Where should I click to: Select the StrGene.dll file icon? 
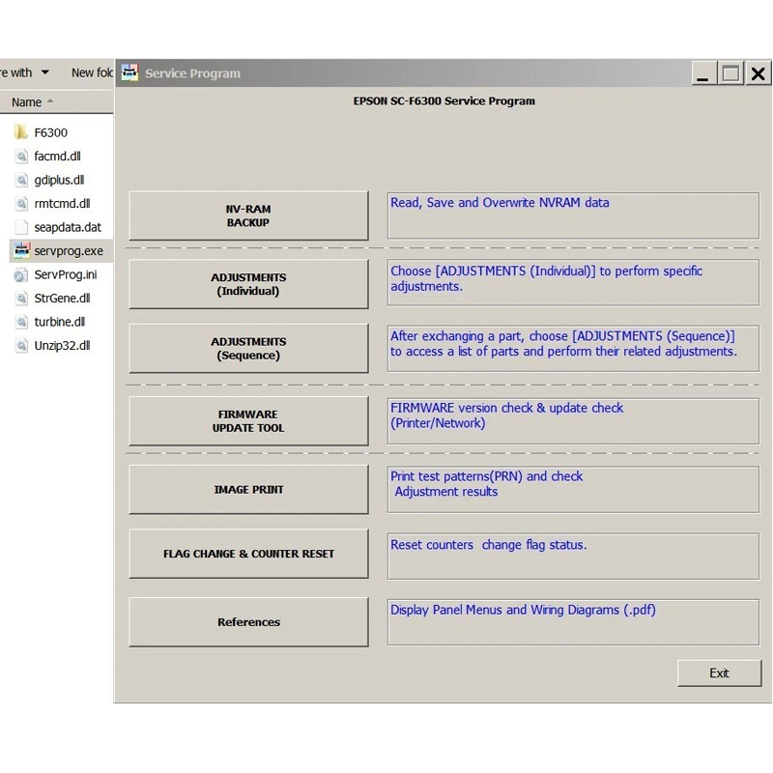[21, 299]
